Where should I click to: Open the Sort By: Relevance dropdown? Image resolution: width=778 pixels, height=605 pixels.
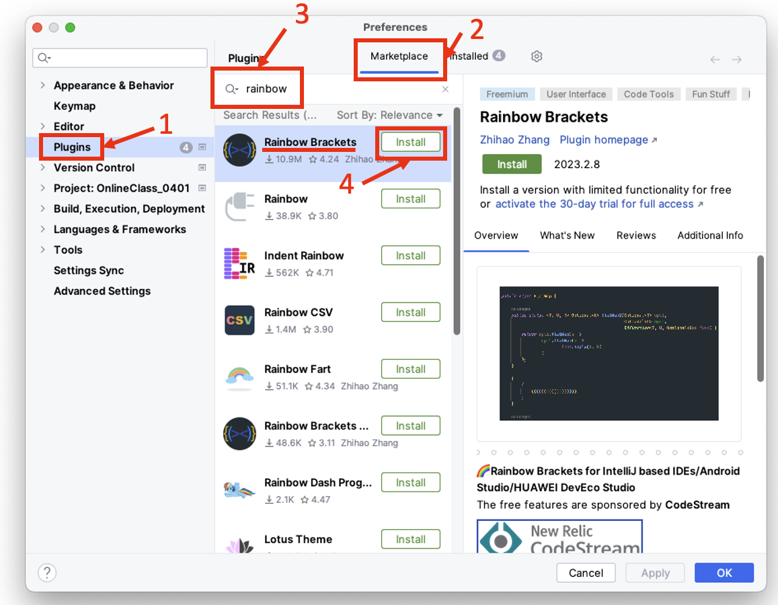389,115
